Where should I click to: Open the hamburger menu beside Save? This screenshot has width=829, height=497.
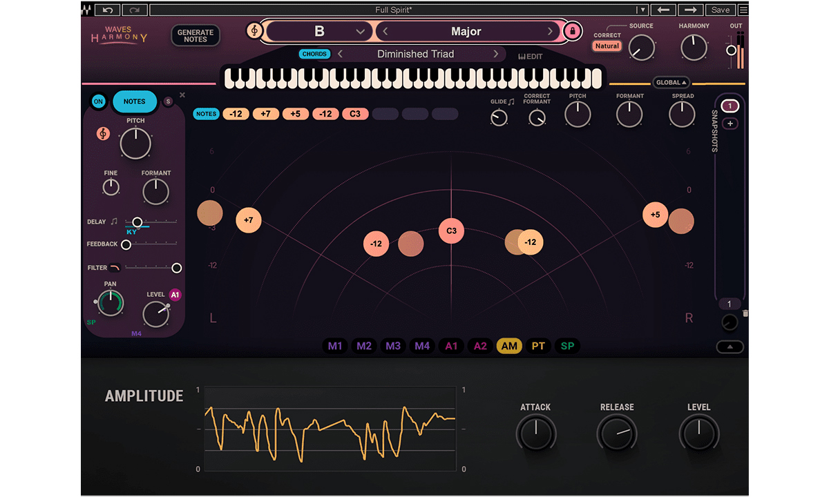(x=743, y=10)
